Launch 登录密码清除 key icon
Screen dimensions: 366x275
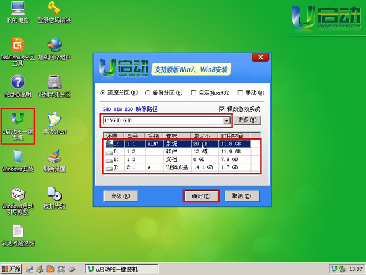click(x=55, y=12)
